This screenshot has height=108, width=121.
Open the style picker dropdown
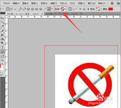click(x=101, y=9)
